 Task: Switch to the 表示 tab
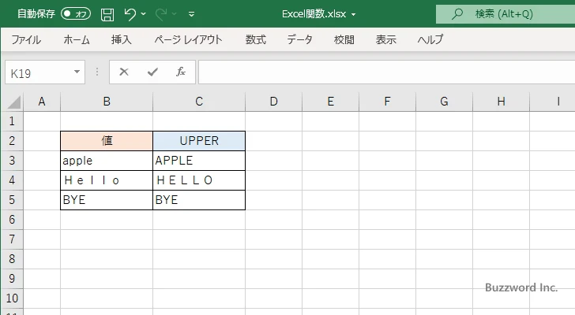click(385, 39)
